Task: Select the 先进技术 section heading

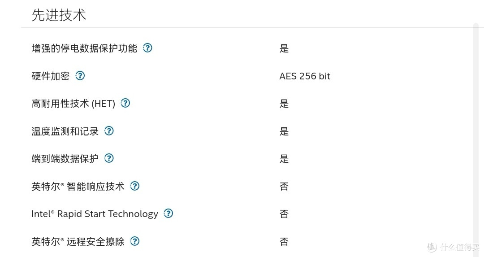Action: point(59,15)
